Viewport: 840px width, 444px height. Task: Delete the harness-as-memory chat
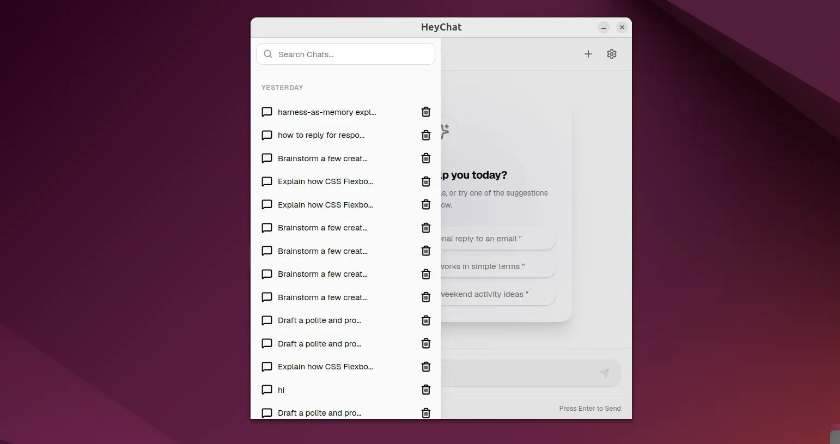(426, 112)
